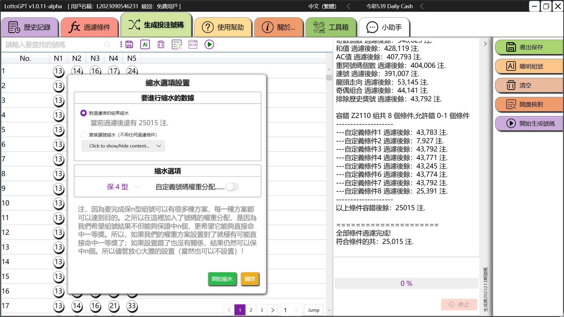Viewport: 564px width, 317px height.
Task: Click the N5 column header
Action: pyautogui.click(x=132, y=58)
